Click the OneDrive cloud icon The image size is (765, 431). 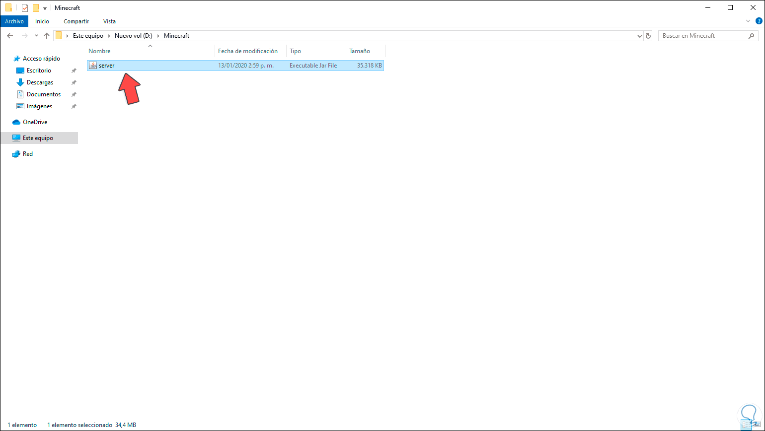click(x=16, y=122)
